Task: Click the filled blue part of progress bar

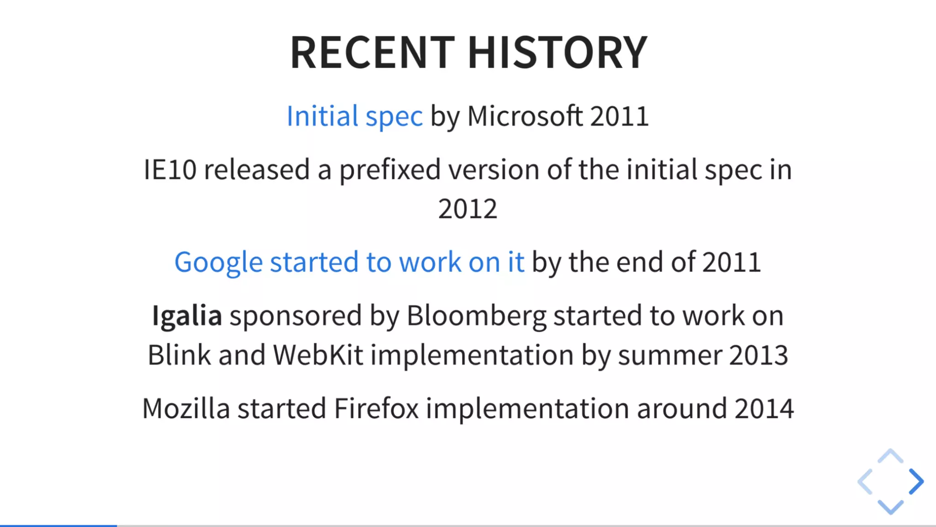Action: [x=58, y=526]
